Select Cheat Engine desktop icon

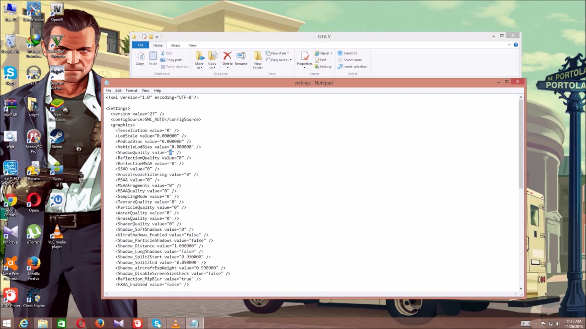pyautogui.click(x=33, y=298)
